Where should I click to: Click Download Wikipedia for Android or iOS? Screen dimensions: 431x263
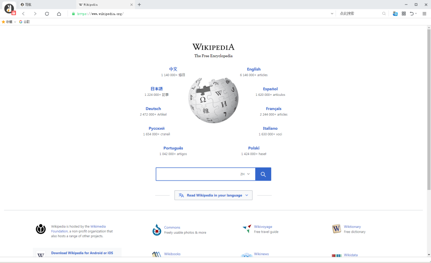[82, 253]
